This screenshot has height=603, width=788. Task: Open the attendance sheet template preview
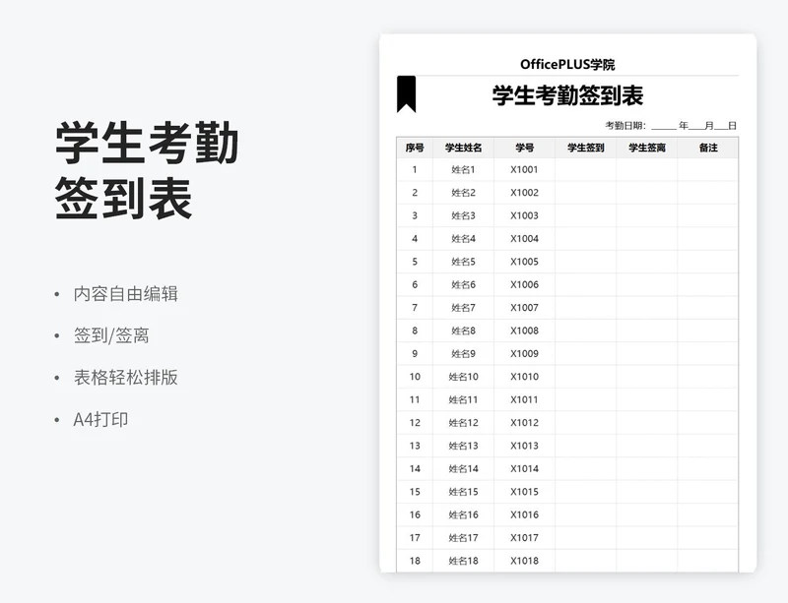coord(568,303)
